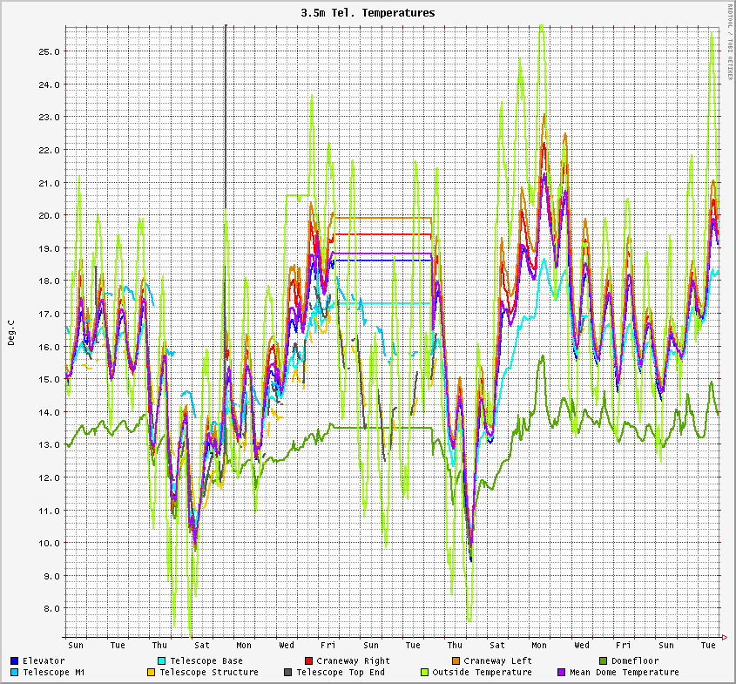Select the 'Mean Dome Temperature' legend text

coord(624,673)
